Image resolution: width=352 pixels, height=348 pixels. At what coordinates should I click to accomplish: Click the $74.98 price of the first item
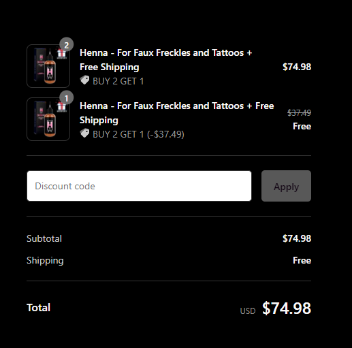[297, 67]
